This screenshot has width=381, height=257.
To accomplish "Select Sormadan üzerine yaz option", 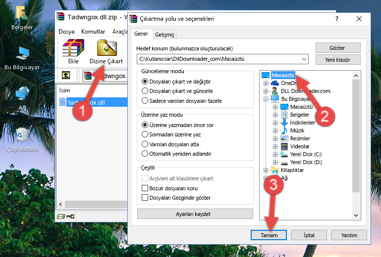I will [x=145, y=134].
